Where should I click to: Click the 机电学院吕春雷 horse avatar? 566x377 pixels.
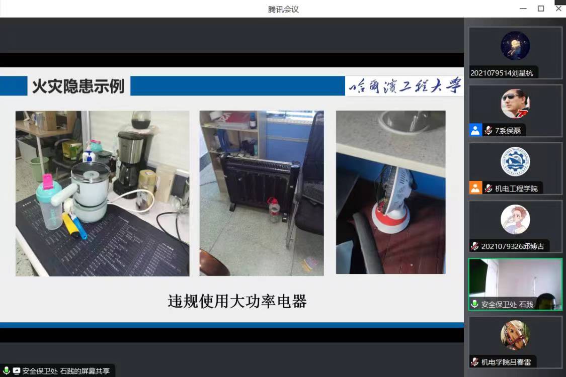515,335
